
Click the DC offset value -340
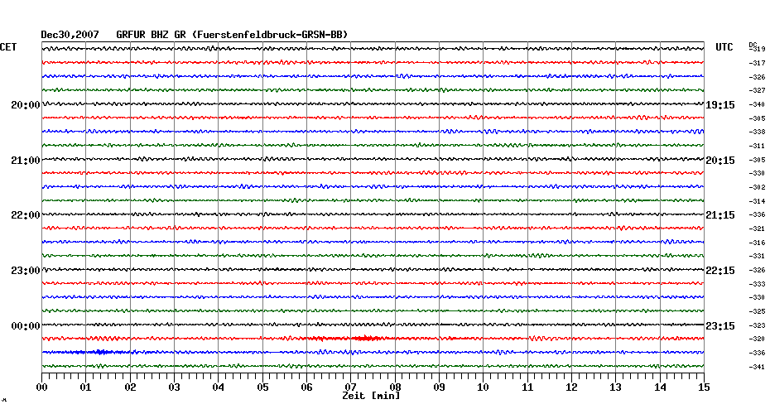[758, 104]
